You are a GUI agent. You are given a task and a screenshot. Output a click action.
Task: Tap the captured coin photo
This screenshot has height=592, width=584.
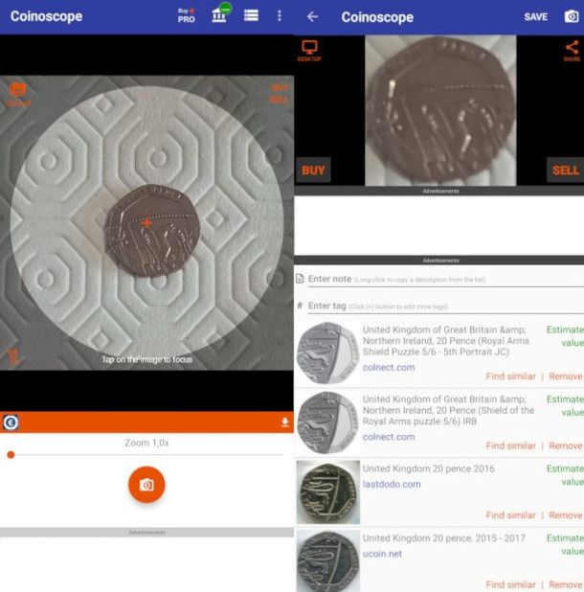point(440,110)
